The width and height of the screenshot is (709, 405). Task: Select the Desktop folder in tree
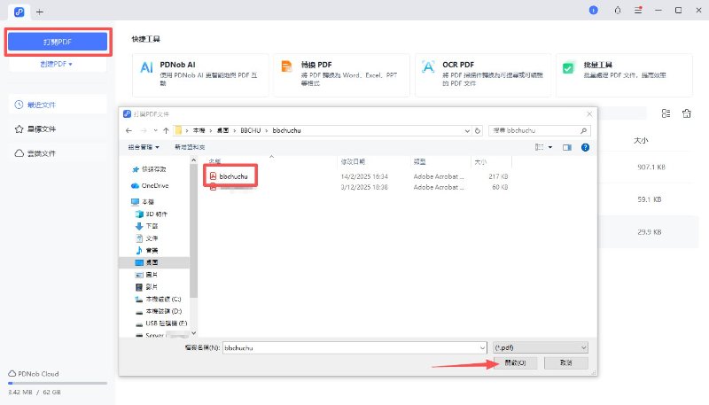[x=154, y=262]
